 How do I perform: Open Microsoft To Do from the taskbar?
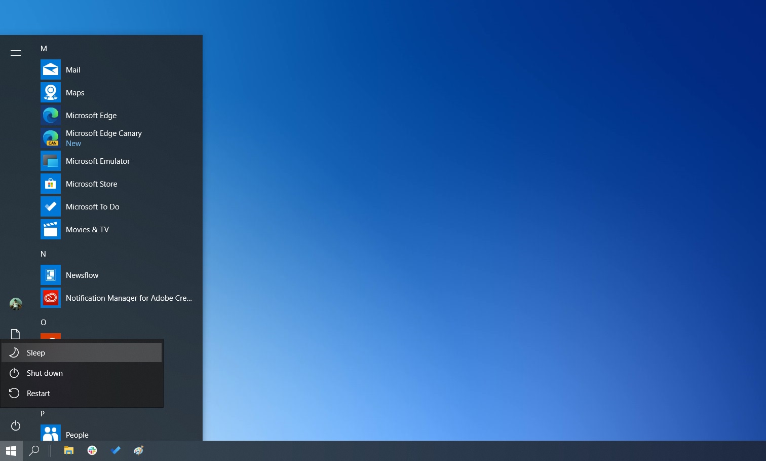[x=116, y=450]
